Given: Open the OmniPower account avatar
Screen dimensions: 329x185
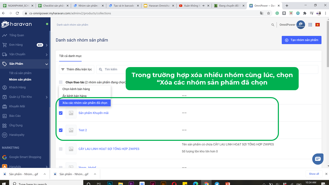Looking at the screenshot, I should tap(301, 25).
